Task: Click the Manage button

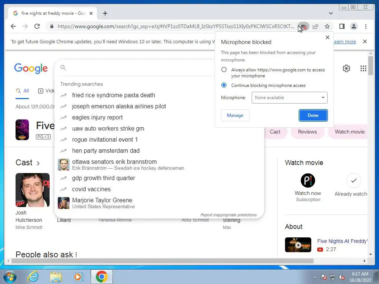Action: [235, 115]
